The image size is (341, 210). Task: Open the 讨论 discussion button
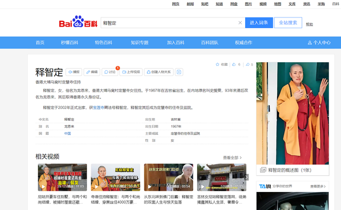coord(110,72)
